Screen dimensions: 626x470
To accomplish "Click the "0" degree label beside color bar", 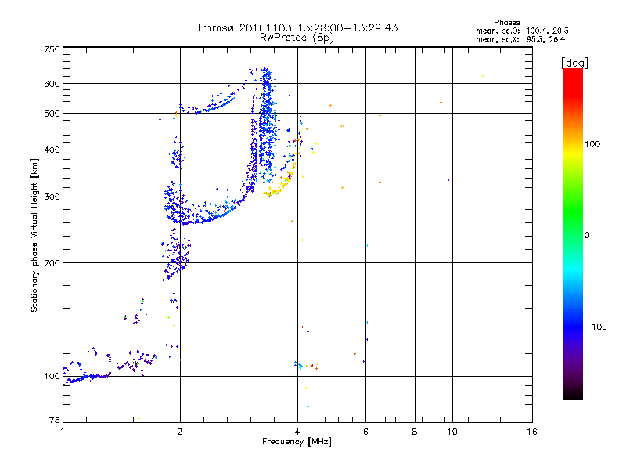I will (x=586, y=236).
